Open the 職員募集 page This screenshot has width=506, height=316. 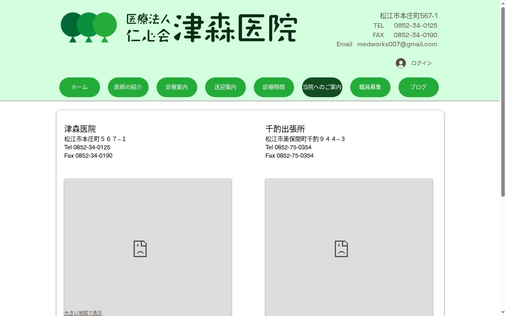pos(370,87)
